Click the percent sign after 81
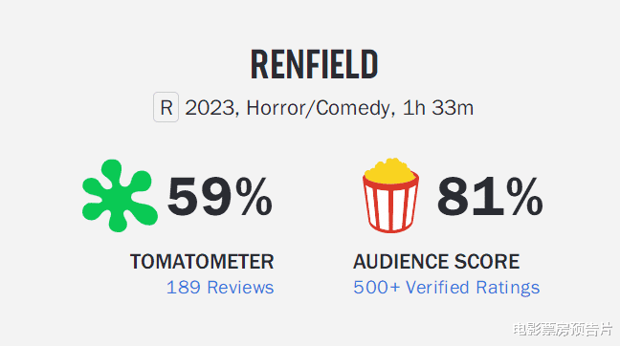Viewport: 620px width, 346px height. pos(524,196)
